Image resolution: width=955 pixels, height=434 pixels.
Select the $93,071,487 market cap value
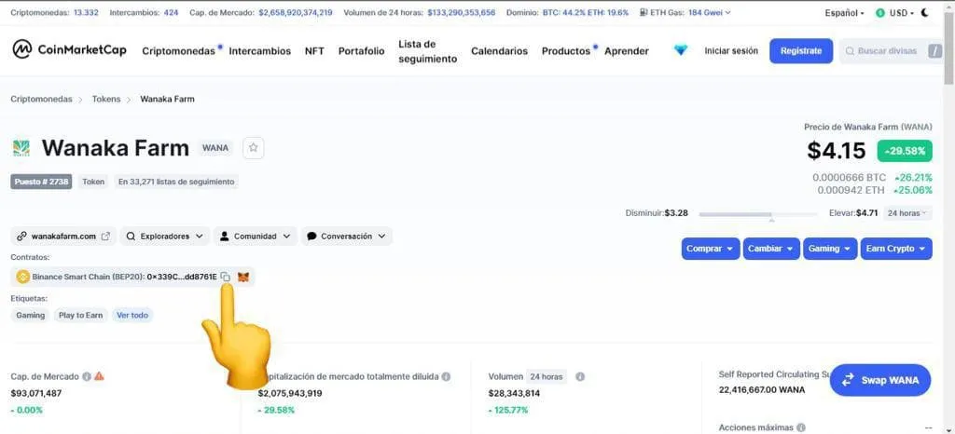36,393
